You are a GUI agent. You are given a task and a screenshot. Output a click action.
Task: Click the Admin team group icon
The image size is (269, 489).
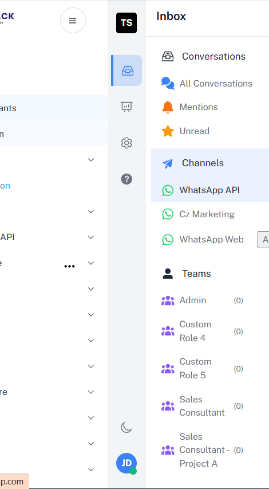tap(168, 300)
